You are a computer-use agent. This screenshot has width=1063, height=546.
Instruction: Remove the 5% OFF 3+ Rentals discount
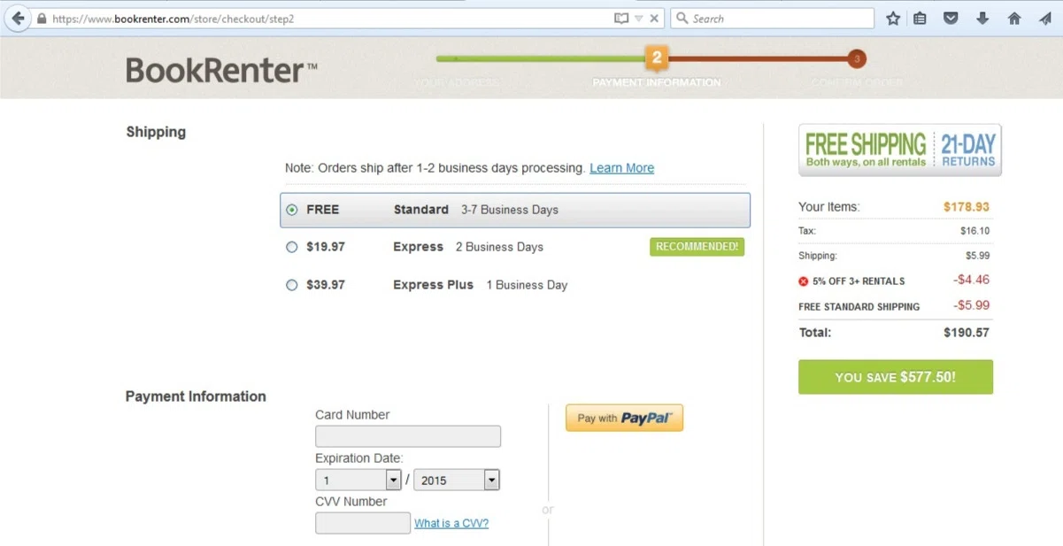[804, 281]
